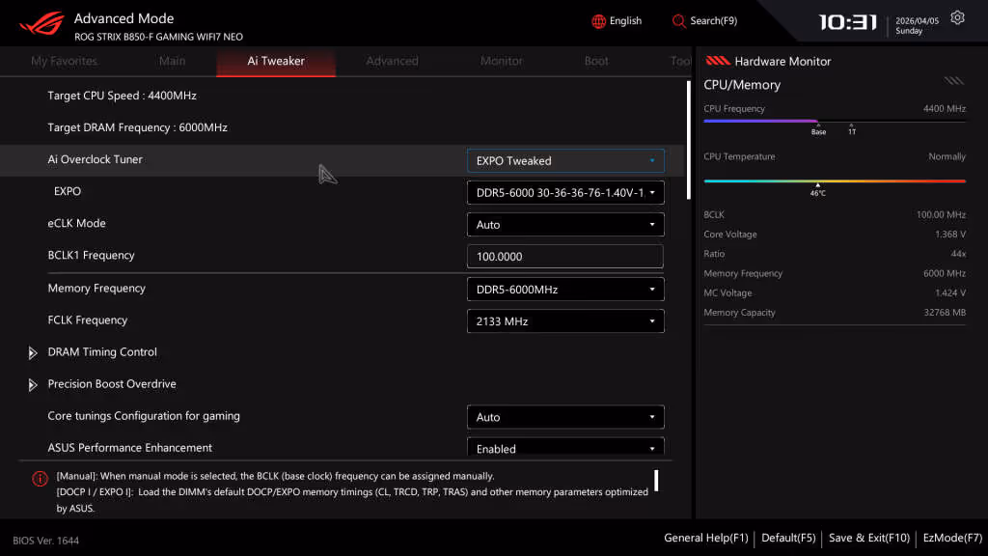Open BIOS settings via the gear icon
This screenshot has width=988, height=556.
(956, 16)
